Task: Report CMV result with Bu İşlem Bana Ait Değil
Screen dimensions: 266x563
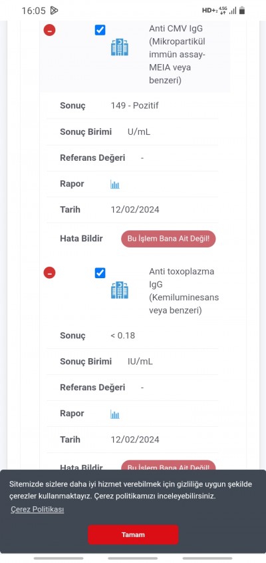Action: point(168,239)
